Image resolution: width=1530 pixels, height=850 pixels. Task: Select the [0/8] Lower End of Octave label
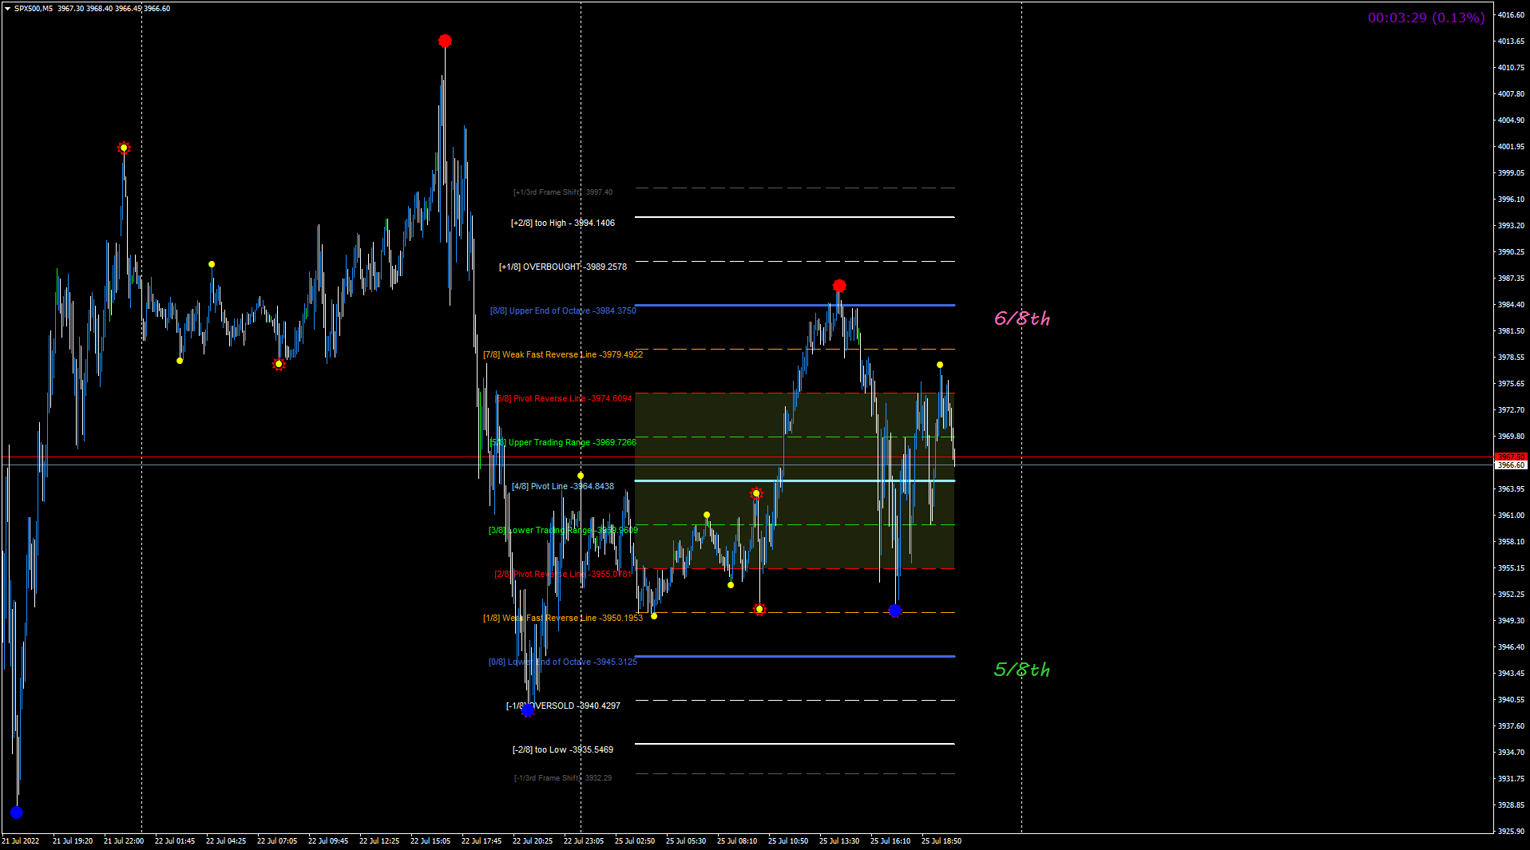[x=563, y=662]
